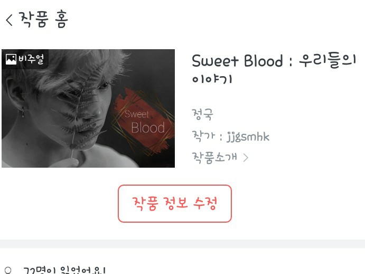Click the red Sweet Blood logo on cover
This screenshot has width=365, height=274.
(x=143, y=121)
